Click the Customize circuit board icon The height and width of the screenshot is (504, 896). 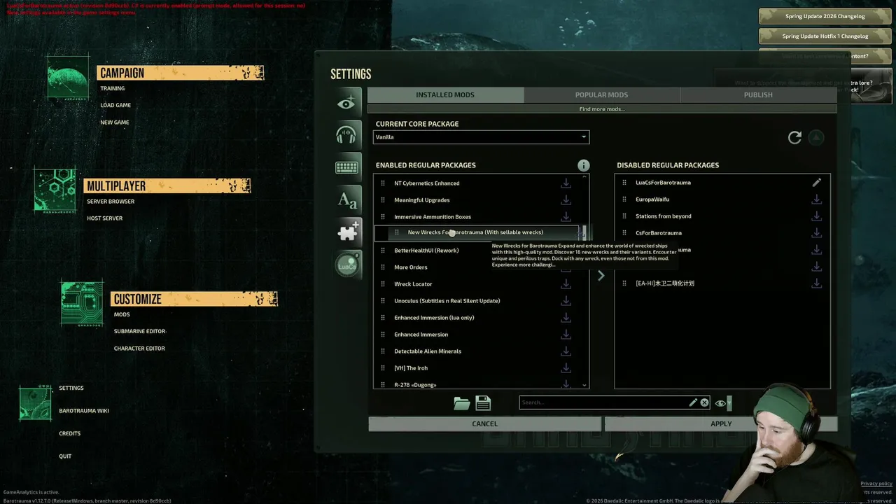pyautogui.click(x=82, y=304)
